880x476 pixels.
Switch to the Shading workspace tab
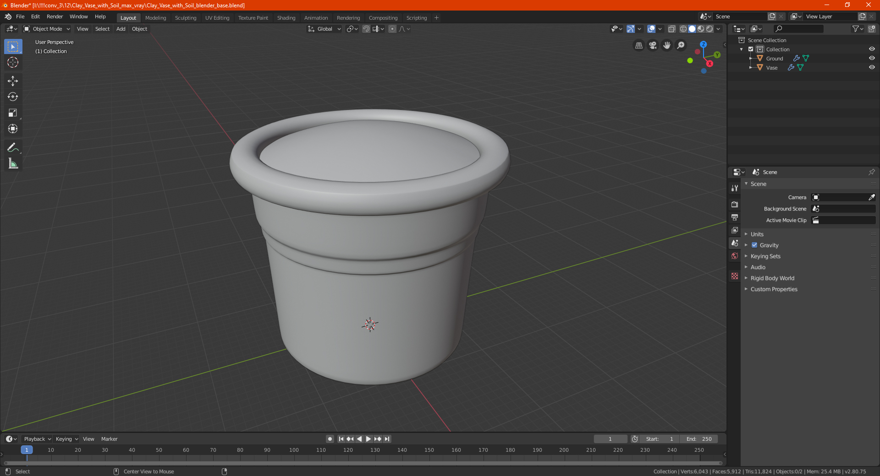(x=286, y=18)
